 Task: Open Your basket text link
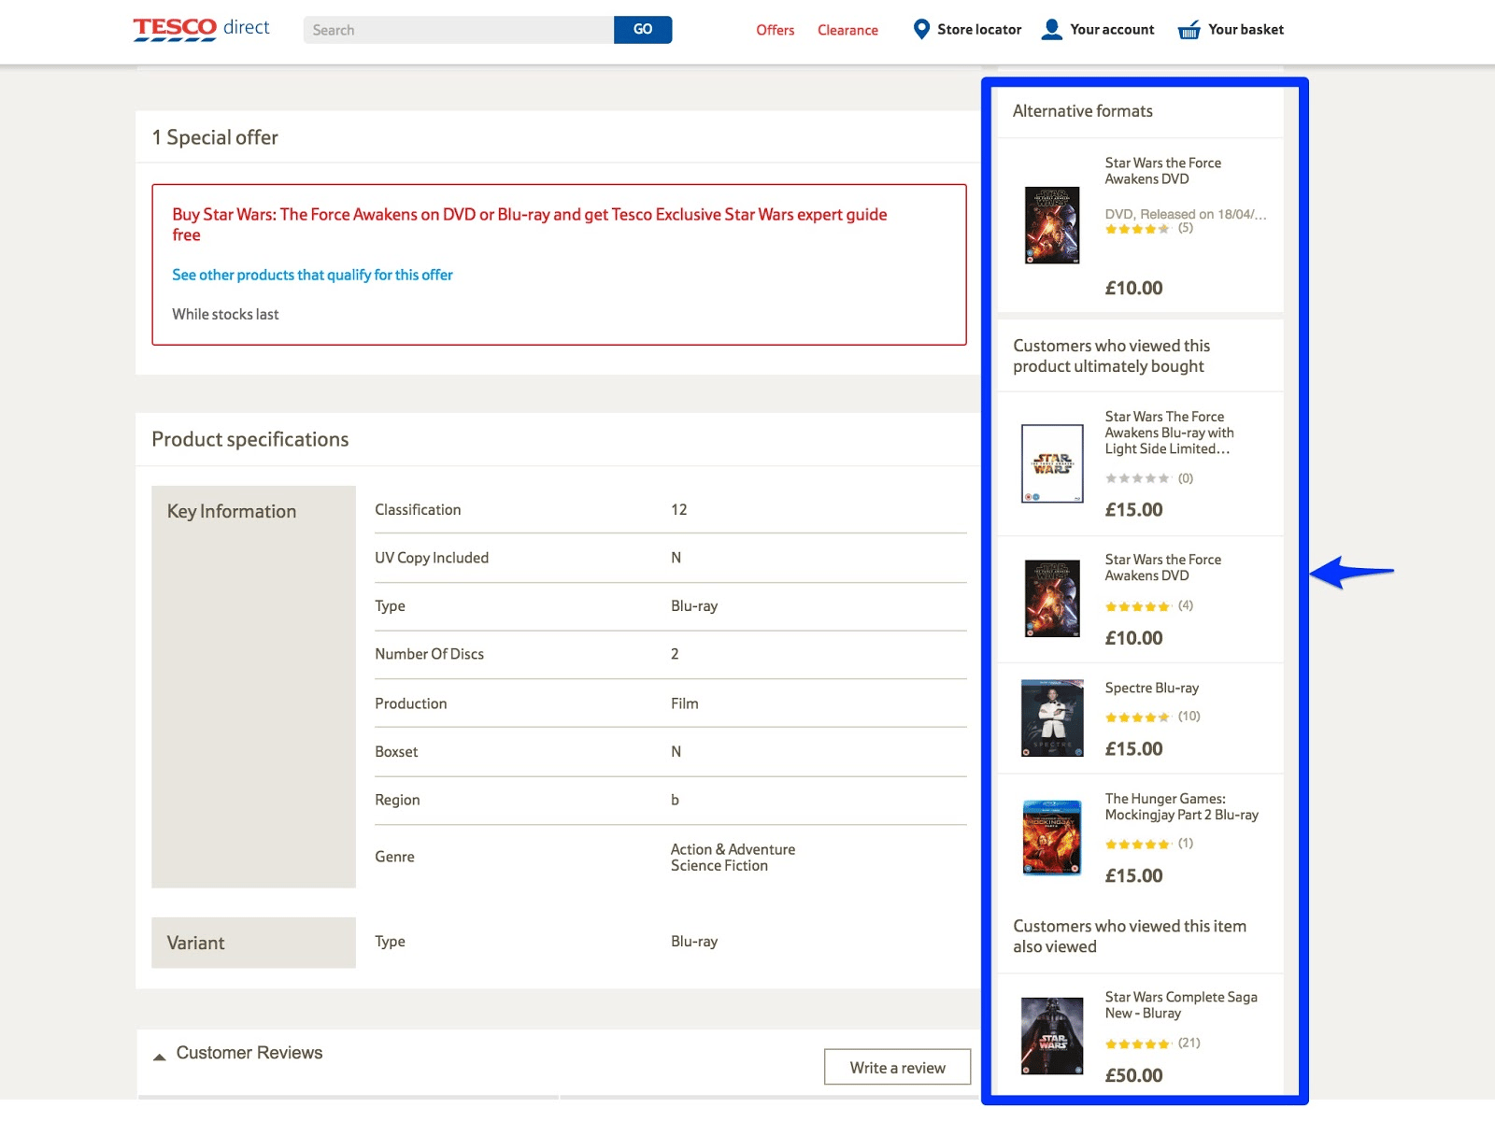[x=1246, y=30]
